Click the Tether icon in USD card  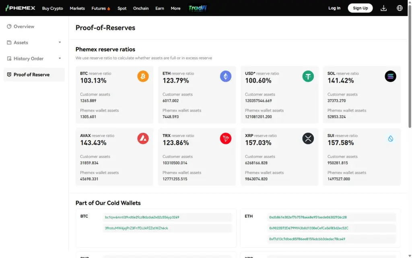pos(308,76)
